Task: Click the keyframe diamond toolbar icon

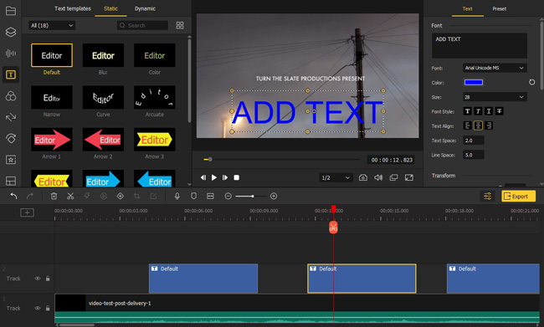Action: point(120,197)
